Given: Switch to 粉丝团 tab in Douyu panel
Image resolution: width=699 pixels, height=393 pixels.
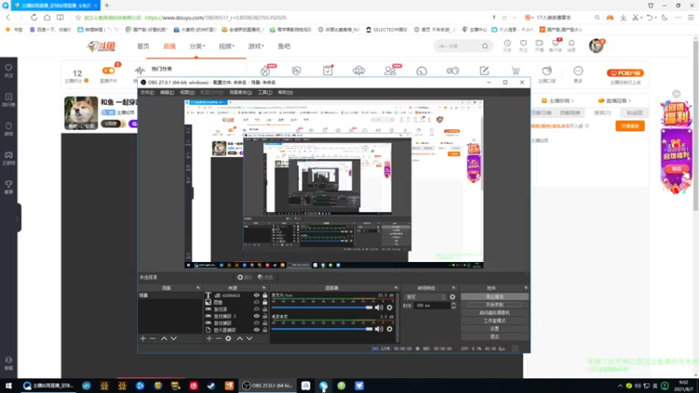Looking at the screenshot, I should click(x=635, y=113).
